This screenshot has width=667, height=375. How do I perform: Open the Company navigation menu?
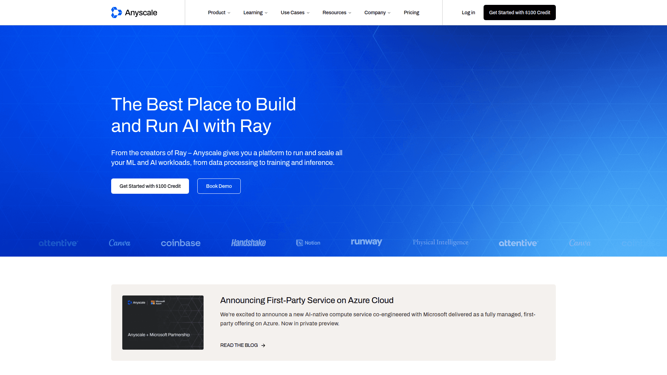click(377, 12)
